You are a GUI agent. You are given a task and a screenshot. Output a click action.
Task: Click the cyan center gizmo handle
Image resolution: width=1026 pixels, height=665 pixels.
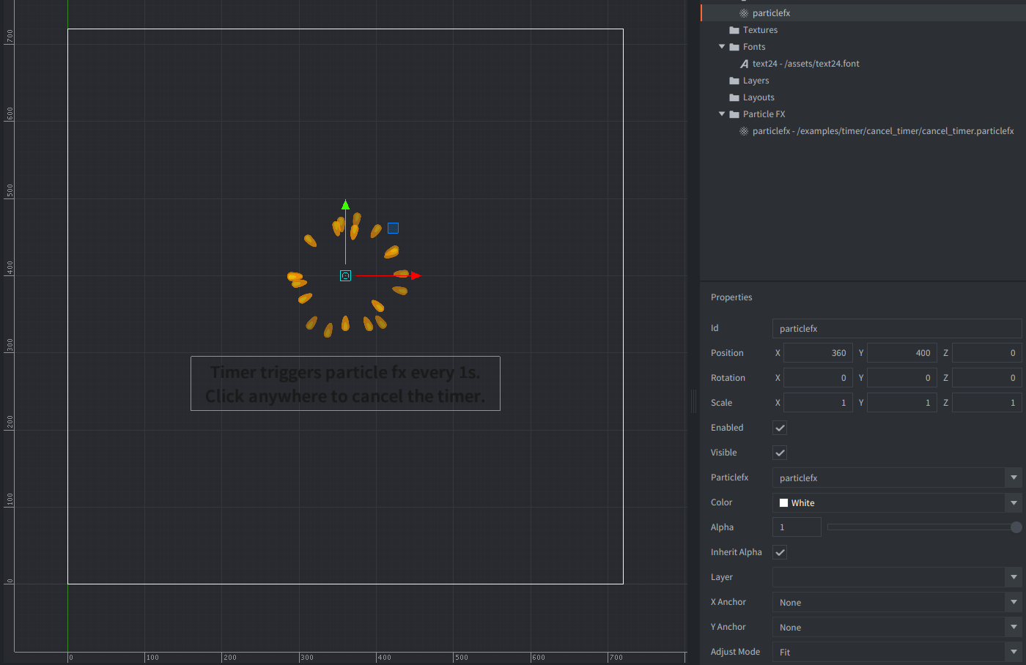point(345,276)
